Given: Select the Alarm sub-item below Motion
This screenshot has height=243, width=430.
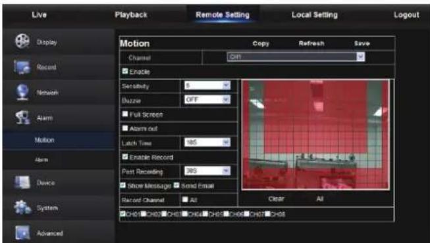Looking at the screenshot, I should (x=41, y=160).
